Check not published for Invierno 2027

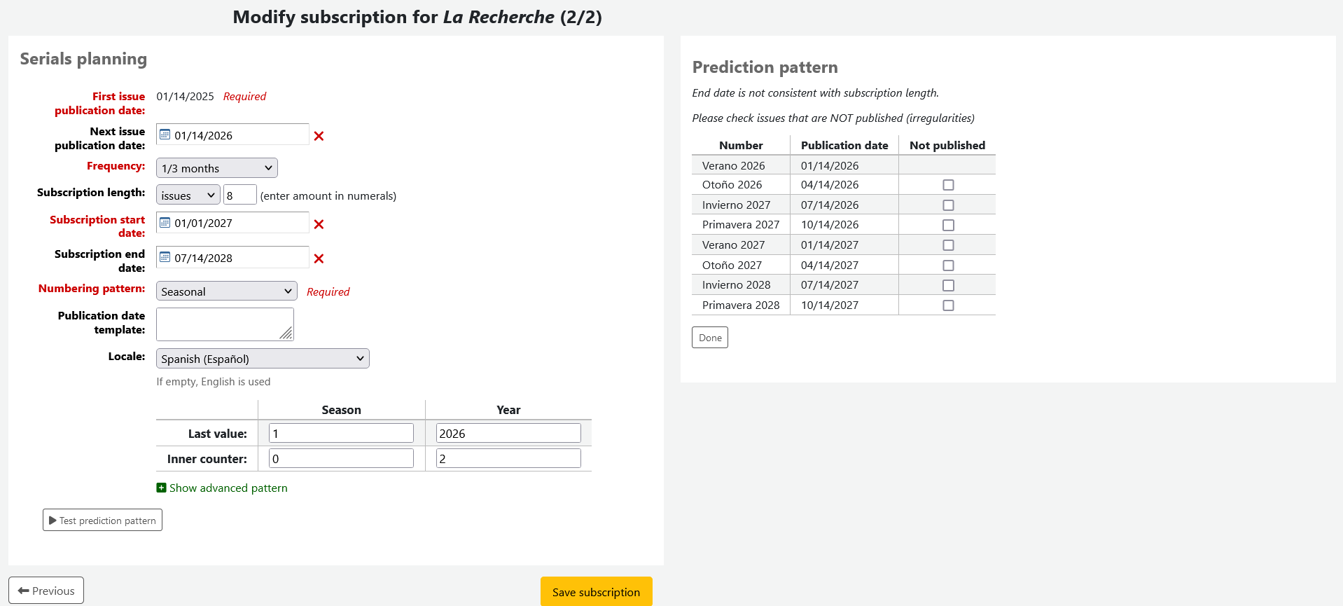pyautogui.click(x=948, y=205)
